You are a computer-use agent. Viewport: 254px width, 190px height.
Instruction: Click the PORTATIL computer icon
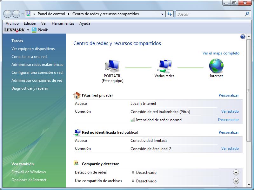pos(112,66)
